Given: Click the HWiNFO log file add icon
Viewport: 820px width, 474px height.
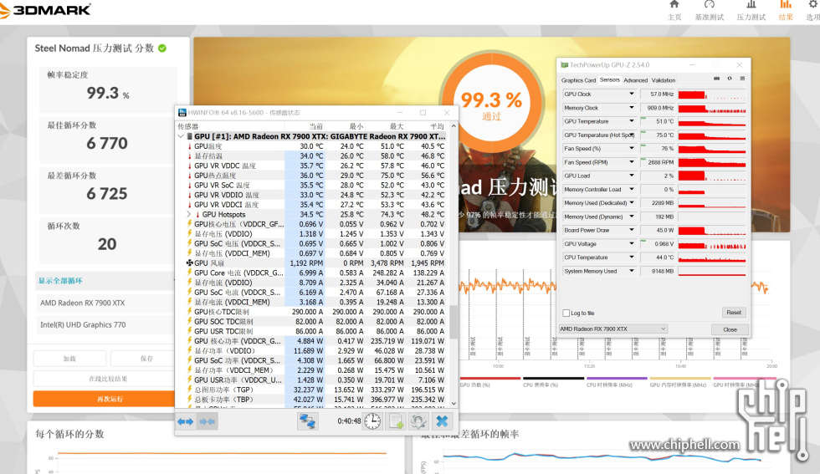Looking at the screenshot, I should [x=396, y=421].
